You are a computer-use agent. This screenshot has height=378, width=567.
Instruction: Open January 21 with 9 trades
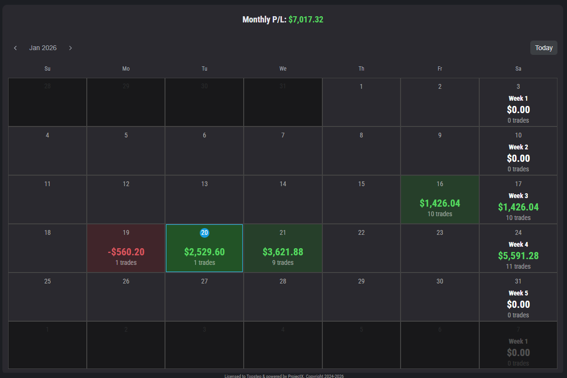283,248
